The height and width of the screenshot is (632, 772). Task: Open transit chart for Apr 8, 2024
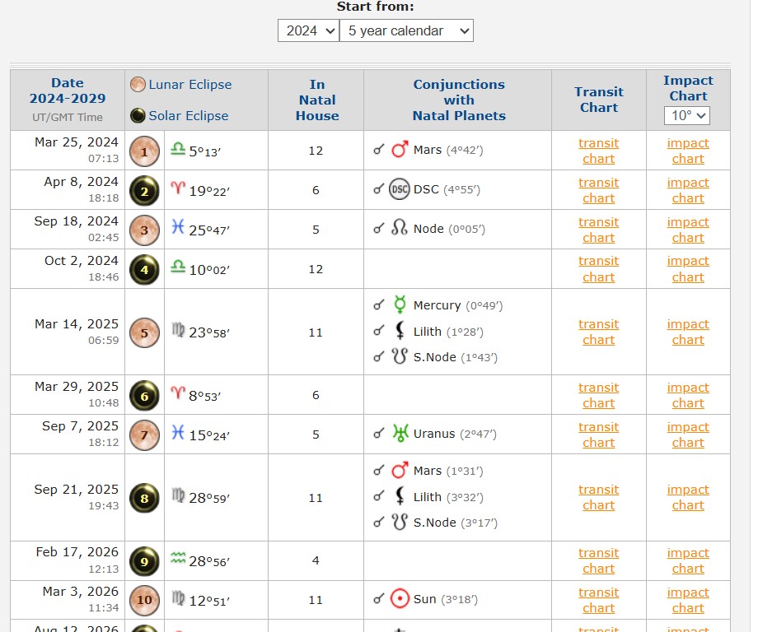[599, 190]
